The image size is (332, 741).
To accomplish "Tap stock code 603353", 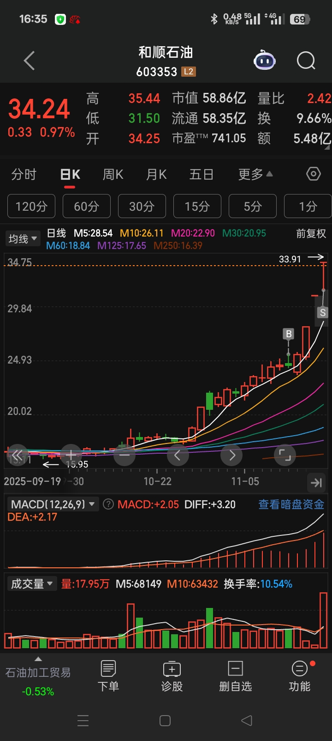I will (x=157, y=72).
